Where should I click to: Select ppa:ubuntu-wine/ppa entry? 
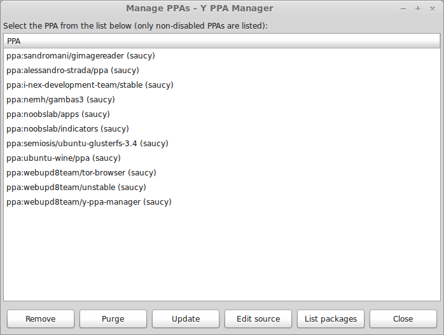pyautogui.click(x=222, y=158)
